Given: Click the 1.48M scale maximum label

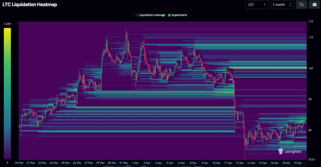Looking at the screenshot, I should click(8, 24).
